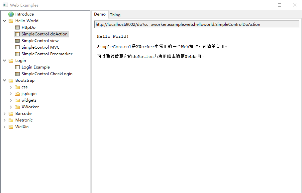Click the table icon for SimpleControl doAction
The height and width of the screenshot is (193, 302).
point(17,34)
